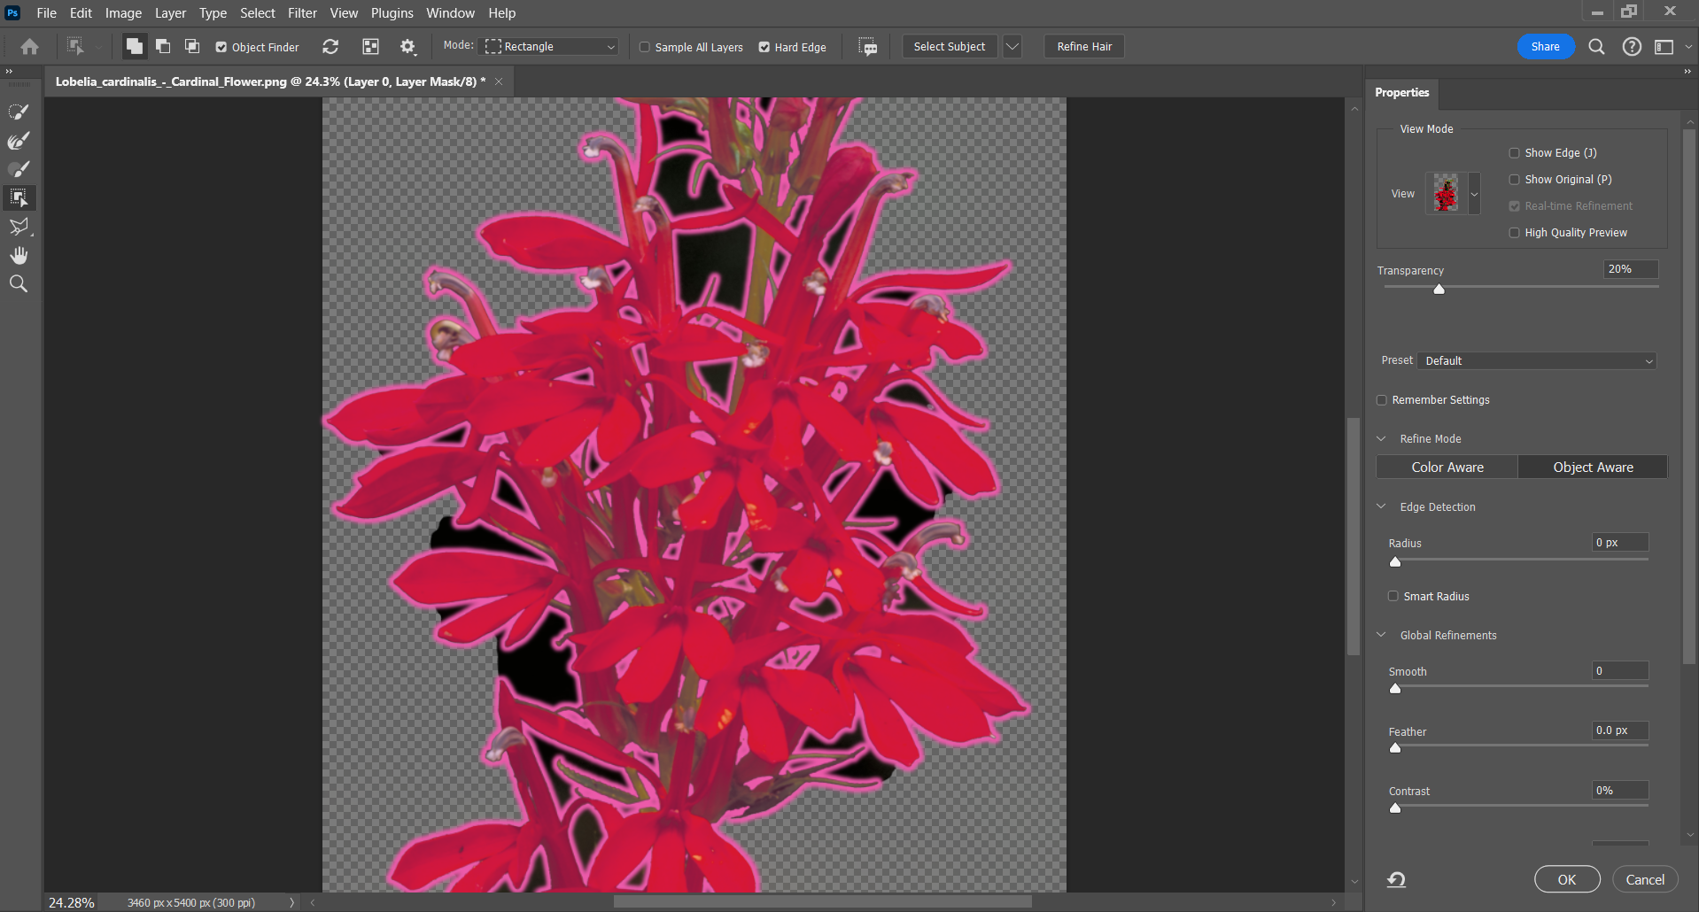Open the Select menu
Image resolution: width=1699 pixels, height=912 pixels.
point(257,13)
